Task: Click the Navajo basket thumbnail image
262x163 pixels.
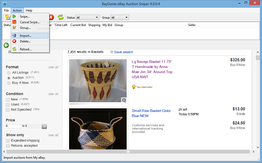Action: pos(98,81)
